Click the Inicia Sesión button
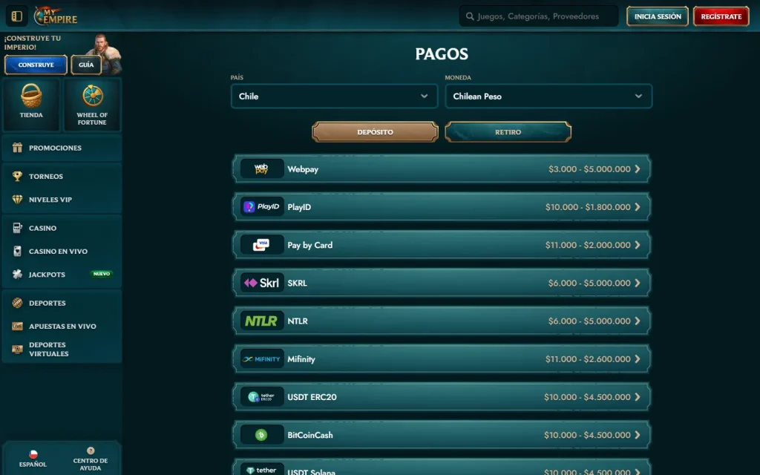This screenshot has height=475, width=760. tap(658, 16)
